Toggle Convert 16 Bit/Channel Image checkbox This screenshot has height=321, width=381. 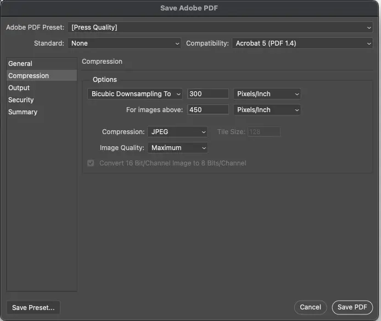tap(91, 163)
